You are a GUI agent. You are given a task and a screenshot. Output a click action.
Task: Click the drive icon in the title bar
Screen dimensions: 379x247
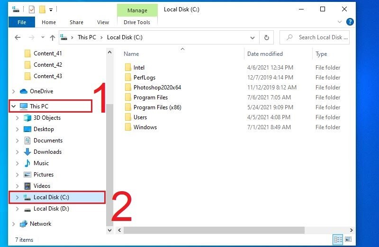16,9
